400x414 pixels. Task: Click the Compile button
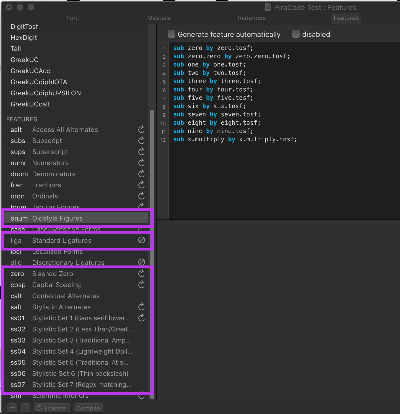click(x=88, y=408)
